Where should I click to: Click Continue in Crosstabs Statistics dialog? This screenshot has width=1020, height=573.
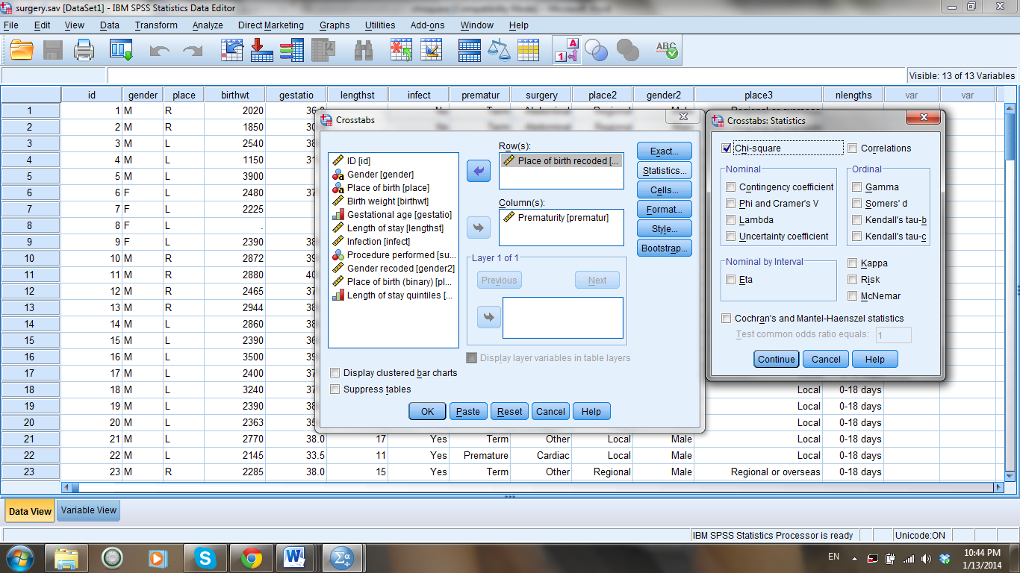pos(777,359)
